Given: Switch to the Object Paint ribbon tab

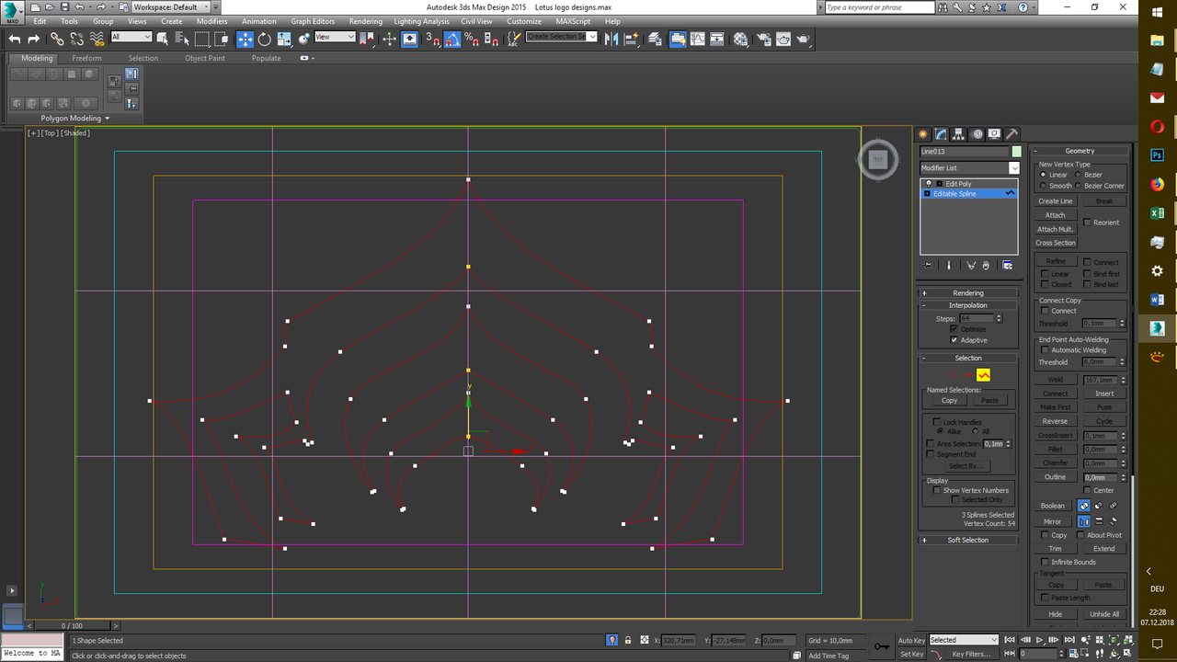Looking at the screenshot, I should [x=205, y=58].
